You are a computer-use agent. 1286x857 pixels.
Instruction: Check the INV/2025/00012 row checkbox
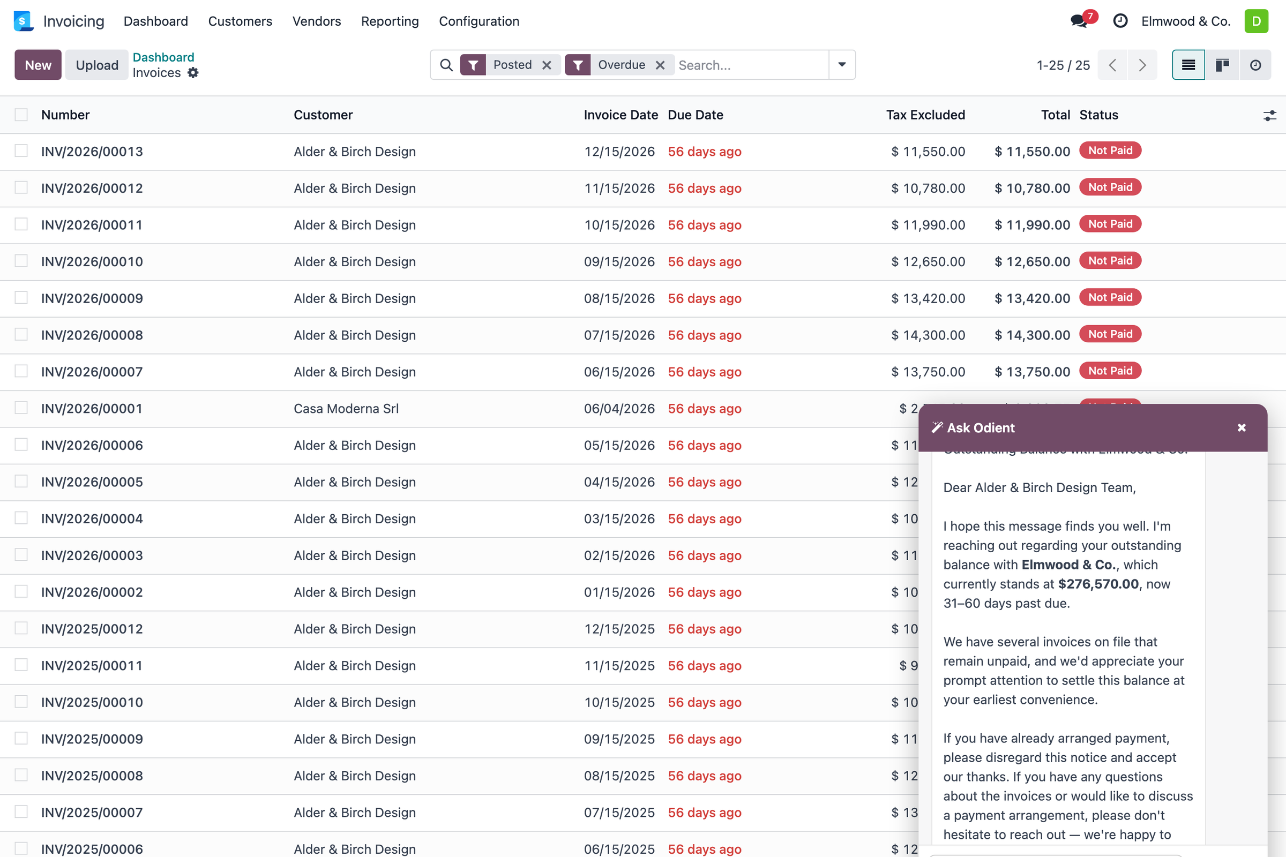coord(21,628)
